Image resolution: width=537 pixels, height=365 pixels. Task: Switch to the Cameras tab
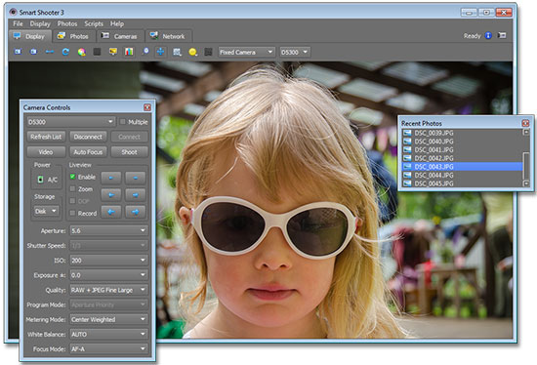[120, 36]
